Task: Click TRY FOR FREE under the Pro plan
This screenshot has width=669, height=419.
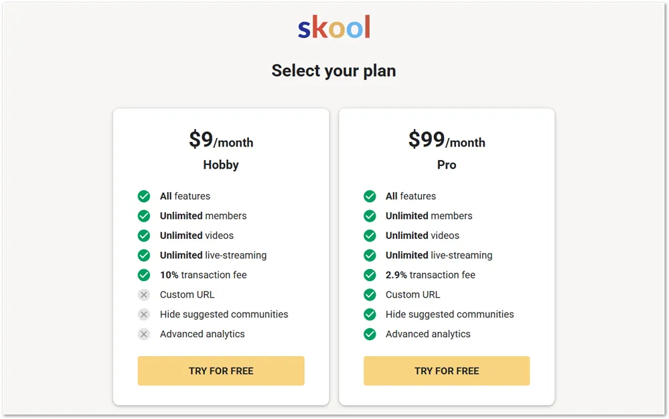Action: coord(447,370)
